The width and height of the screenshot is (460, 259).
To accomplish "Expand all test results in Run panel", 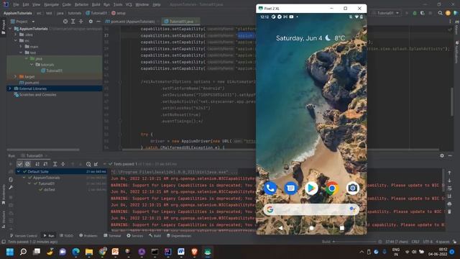I will pyautogui.click(x=55, y=164).
